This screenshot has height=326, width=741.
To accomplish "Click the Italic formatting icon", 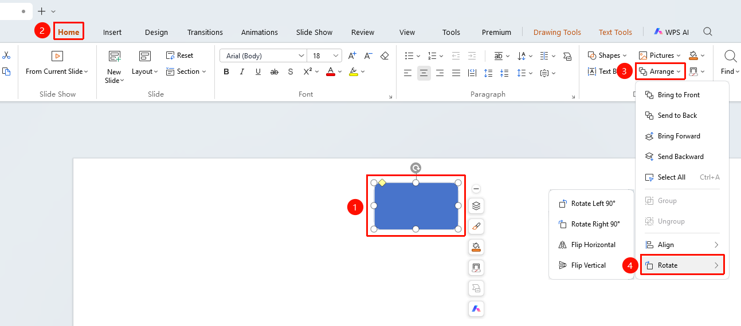I will coord(242,71).
